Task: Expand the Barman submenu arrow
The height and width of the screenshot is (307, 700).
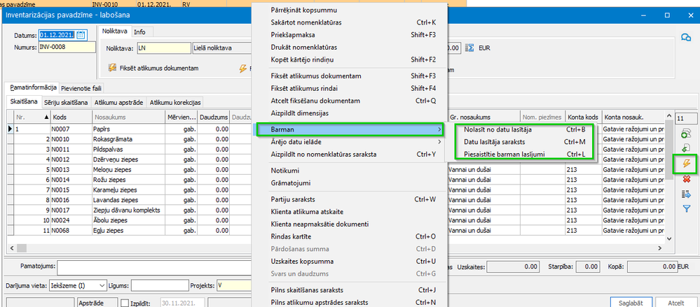Action: coord(440,129)
